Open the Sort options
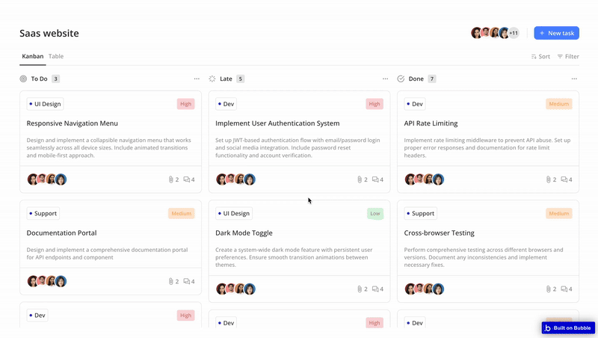Image resolution: width=598 pixels, height=338 pixels. [x=540, y=57]
